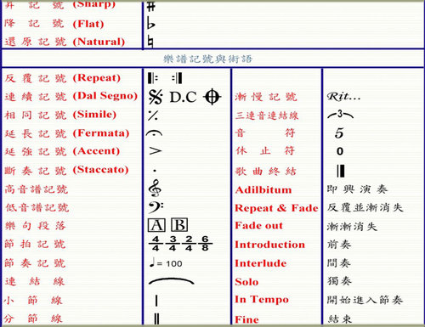
Task: Click the 低音譜記號 label
Action: coord(37,207)
